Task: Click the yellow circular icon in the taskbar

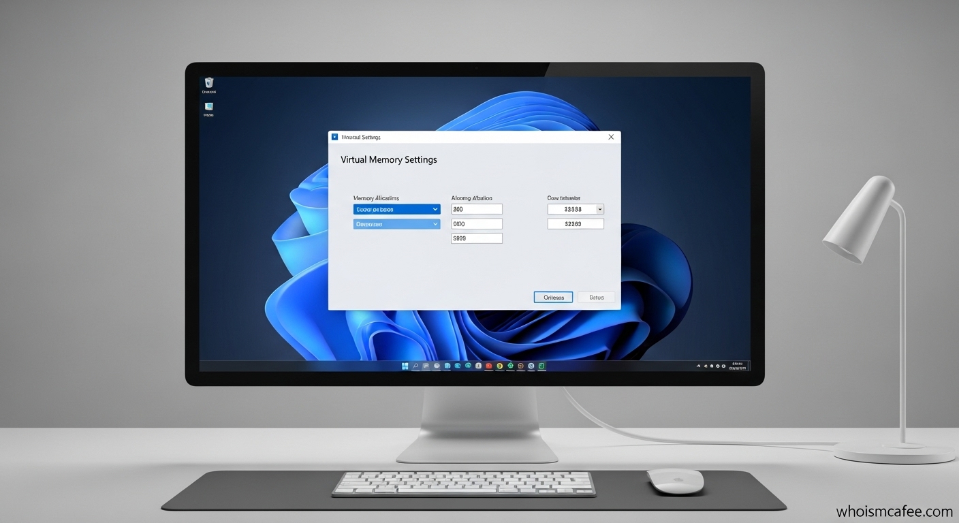Action: 499,366
